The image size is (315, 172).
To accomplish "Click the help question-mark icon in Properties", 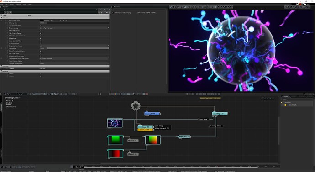I will (110, 12).
